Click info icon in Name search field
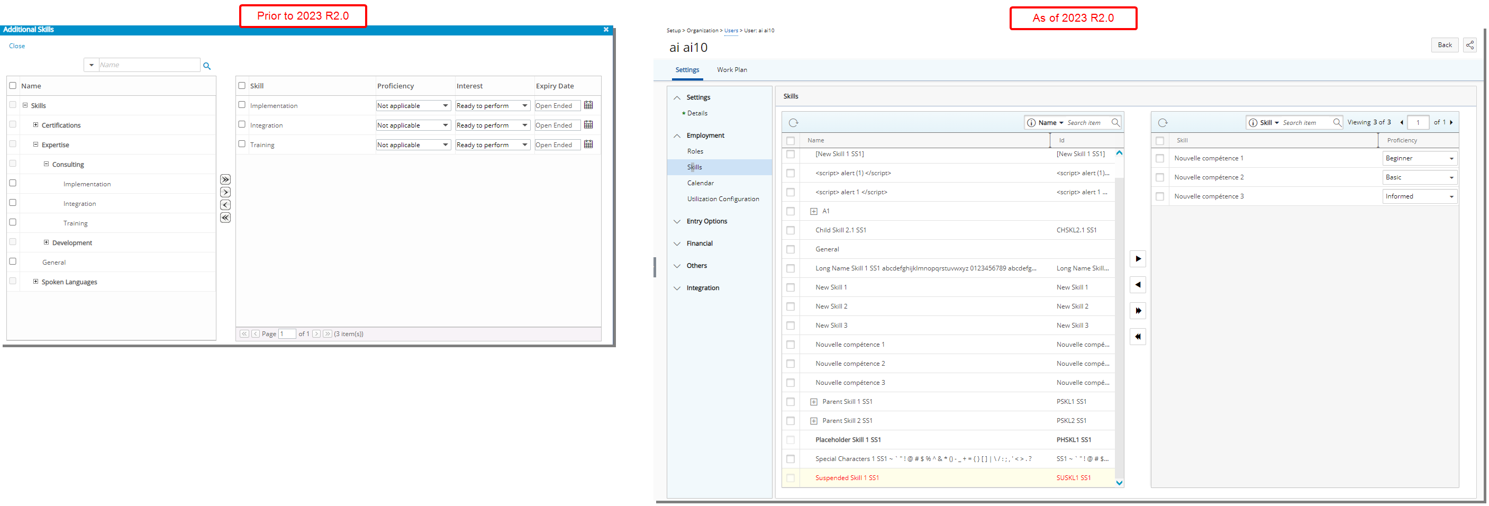The width and height of the screenshot is (1489, 506). coord(1031,123)
